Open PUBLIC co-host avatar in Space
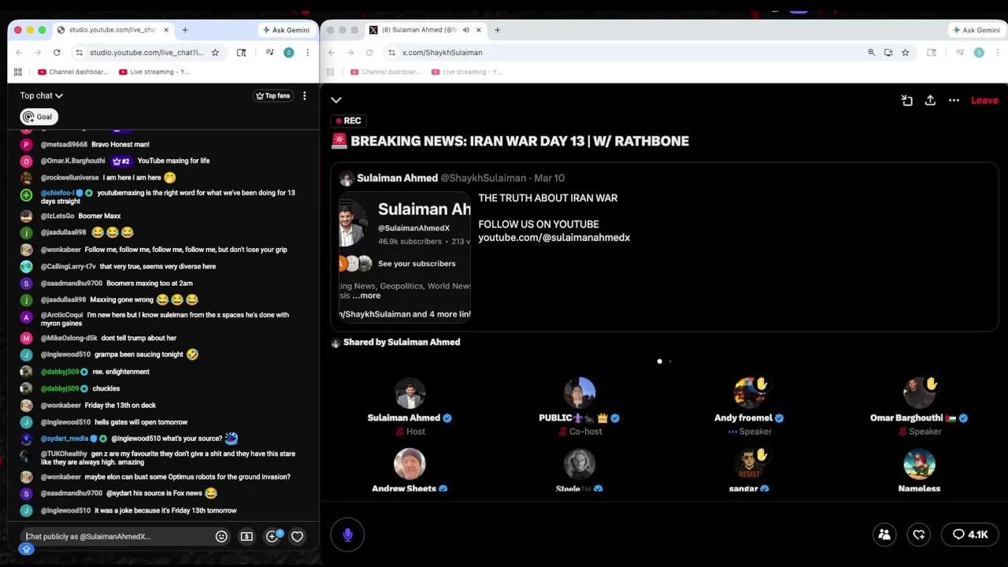The width and height of the screenshot is (1008, 567). 580,394
